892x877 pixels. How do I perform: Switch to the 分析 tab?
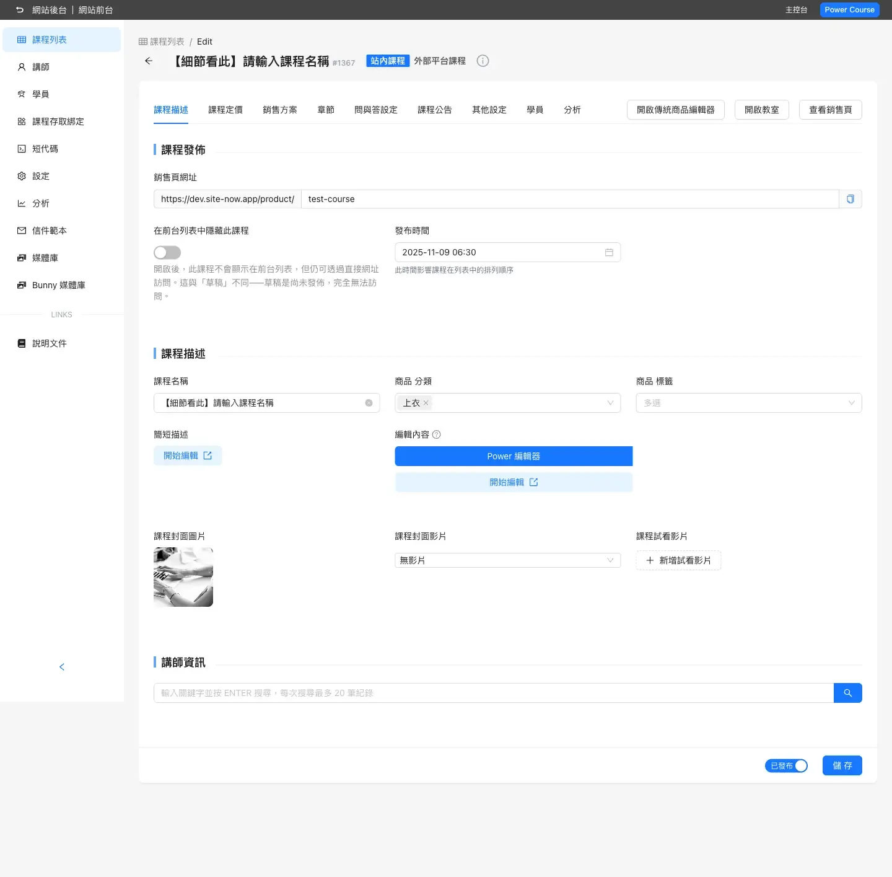pos(572,110)
